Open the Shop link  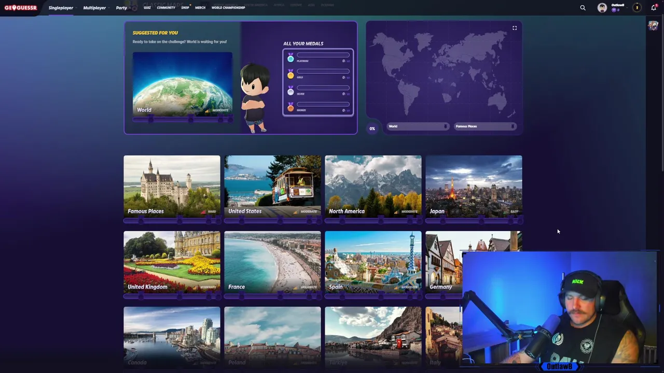pos(185,8)
